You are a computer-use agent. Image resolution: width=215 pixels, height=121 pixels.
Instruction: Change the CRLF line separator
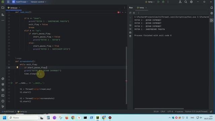[163, 112]
